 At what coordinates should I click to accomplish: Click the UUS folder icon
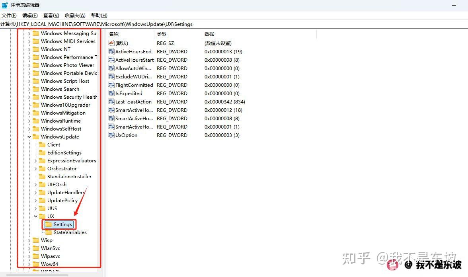click(42, 209)
